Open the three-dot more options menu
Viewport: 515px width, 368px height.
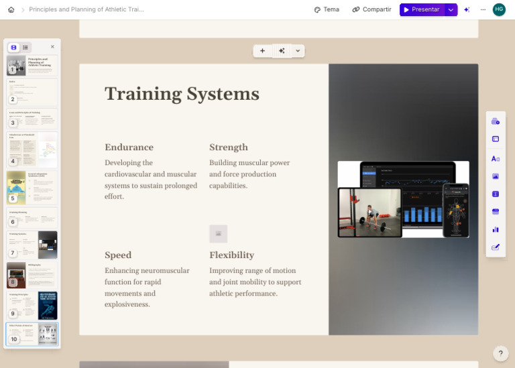(483, 9)
